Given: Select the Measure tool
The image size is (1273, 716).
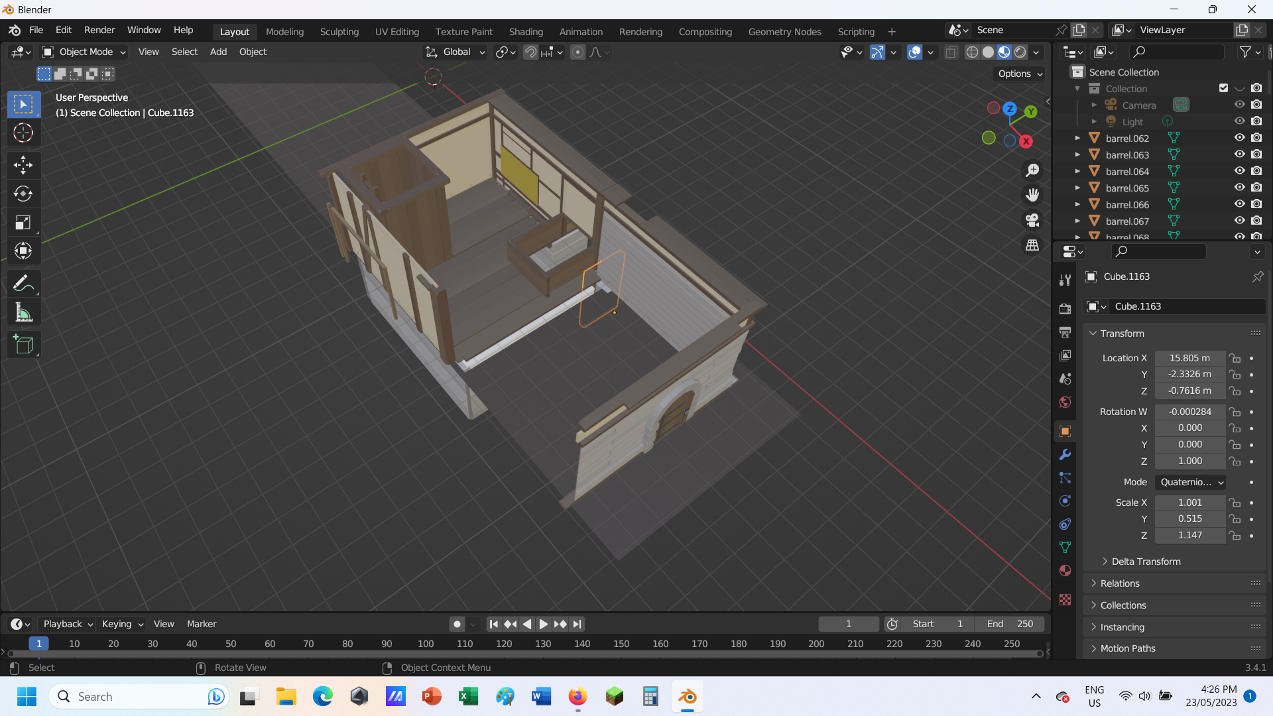Looking at the screenshot, I should (x=23, y=312).
